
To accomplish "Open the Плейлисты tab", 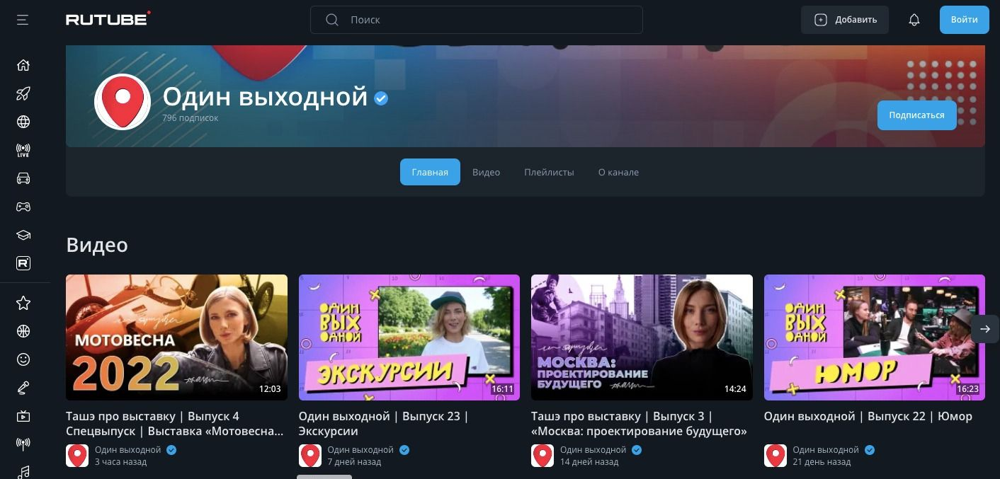I will click(549, 172).
